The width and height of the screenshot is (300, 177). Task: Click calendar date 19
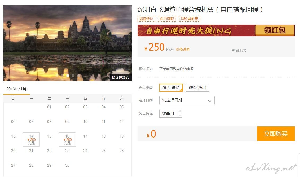122,136
